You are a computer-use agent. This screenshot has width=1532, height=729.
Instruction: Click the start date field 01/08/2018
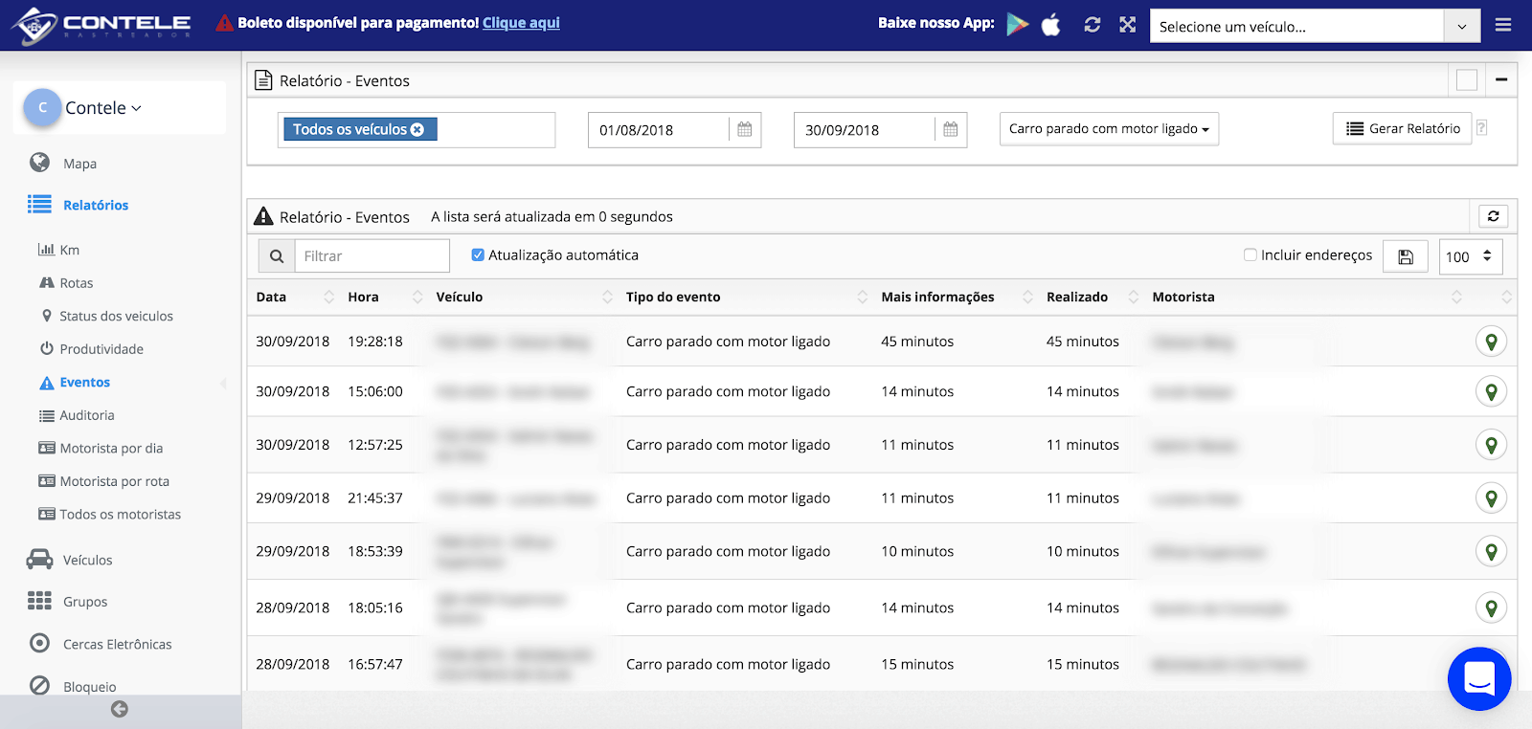coord(659,130)
